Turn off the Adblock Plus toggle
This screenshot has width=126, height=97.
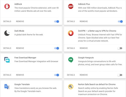(x=120, y=22)
